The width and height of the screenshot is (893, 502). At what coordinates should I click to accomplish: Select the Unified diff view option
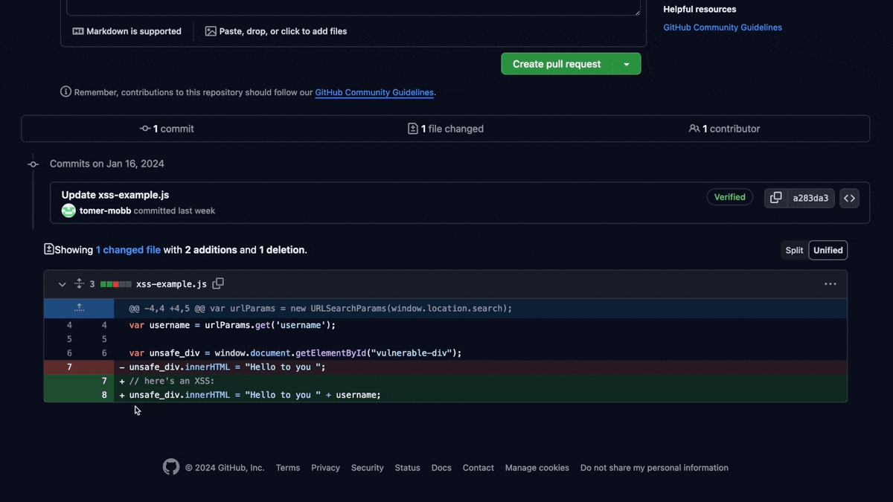[x=828, y=250]
